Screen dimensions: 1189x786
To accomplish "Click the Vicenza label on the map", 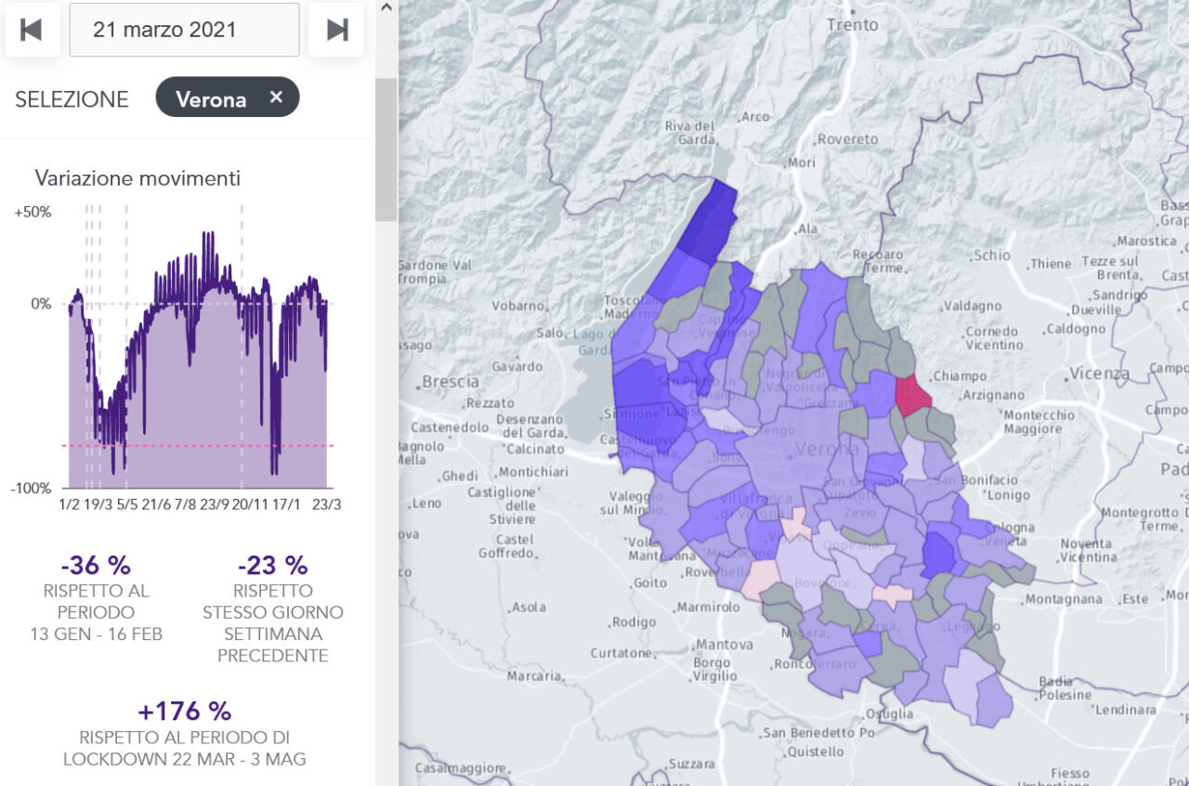I will coord(1099,374).
